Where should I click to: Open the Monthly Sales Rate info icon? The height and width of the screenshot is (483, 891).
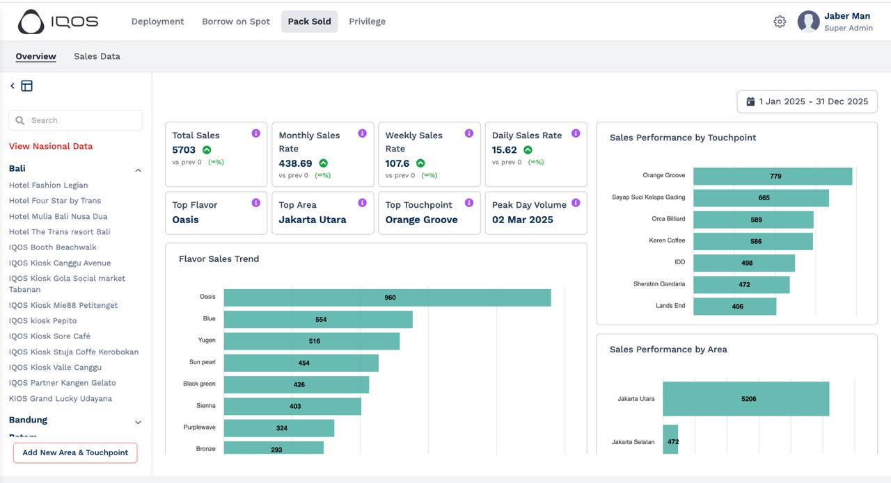[x=362, y=133]
